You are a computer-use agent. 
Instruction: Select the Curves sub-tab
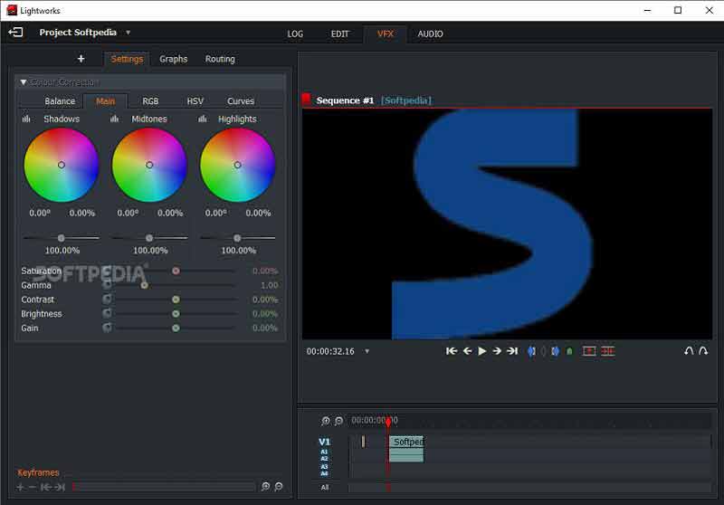(241, 101)
